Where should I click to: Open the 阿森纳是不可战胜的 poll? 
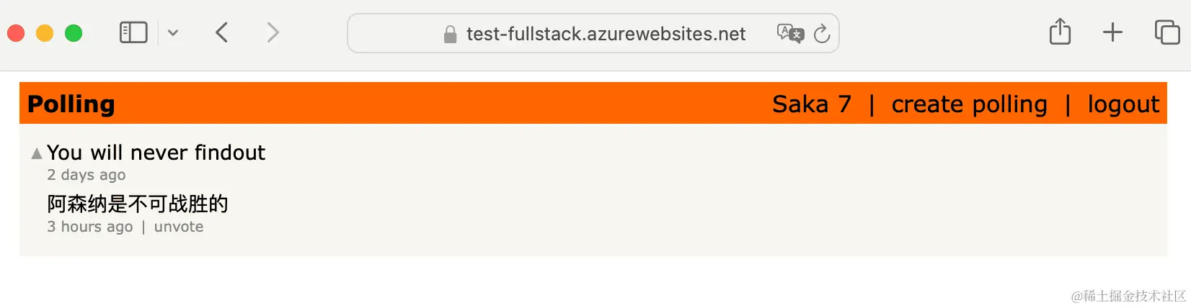coord(138,204)
